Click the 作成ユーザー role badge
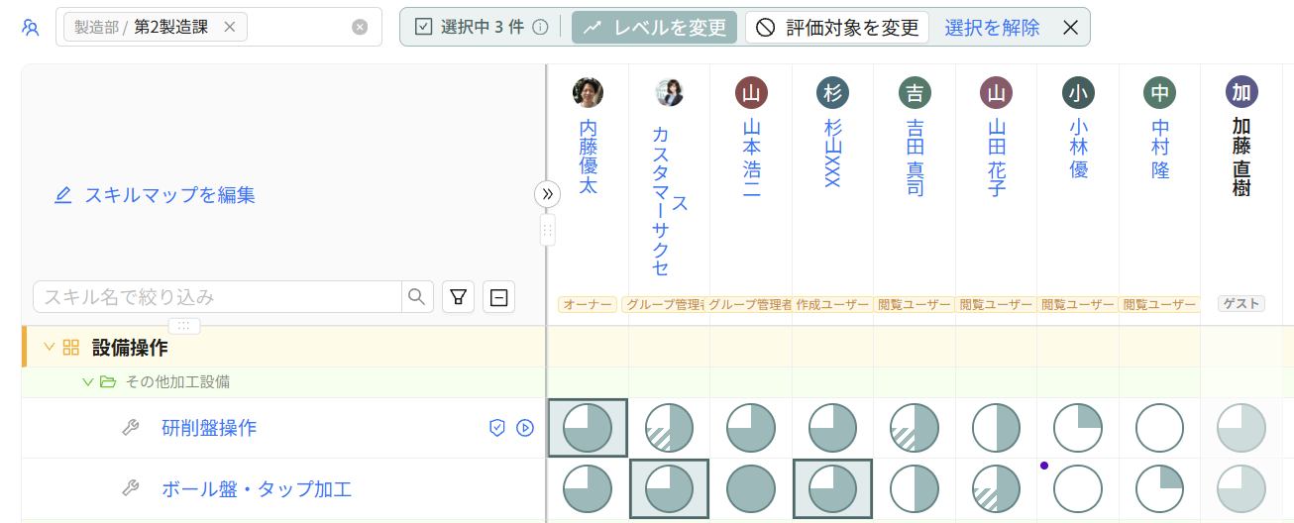 pos(832,304)
